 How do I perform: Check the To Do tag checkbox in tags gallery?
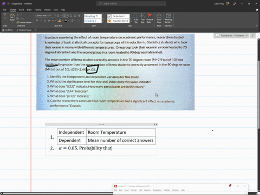click(109, 16)
